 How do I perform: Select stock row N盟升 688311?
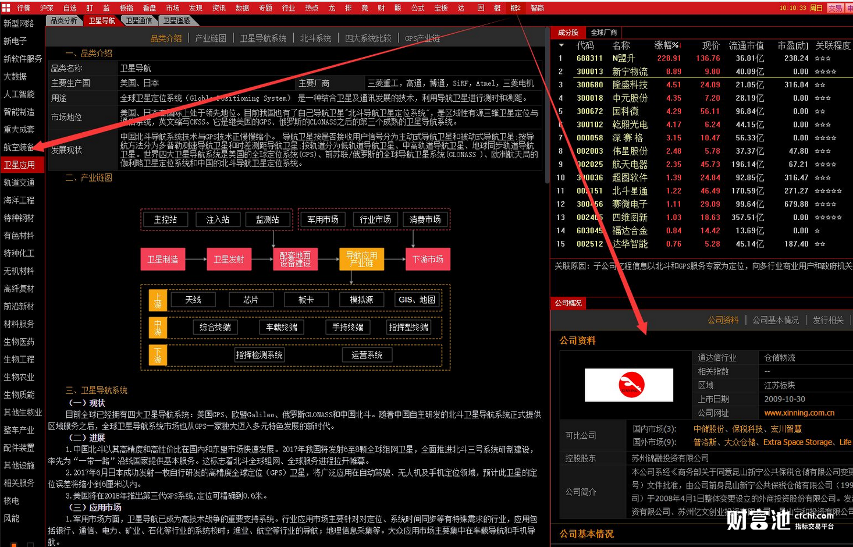tap(702, 59)
